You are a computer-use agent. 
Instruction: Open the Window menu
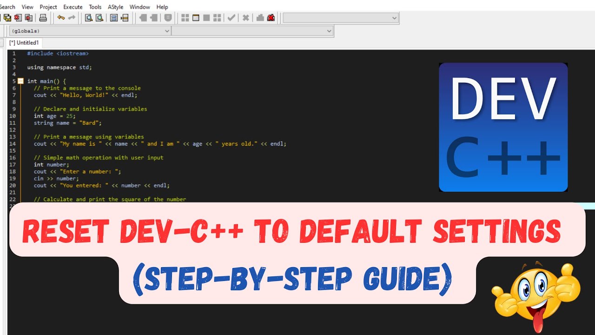pos(139,7)
